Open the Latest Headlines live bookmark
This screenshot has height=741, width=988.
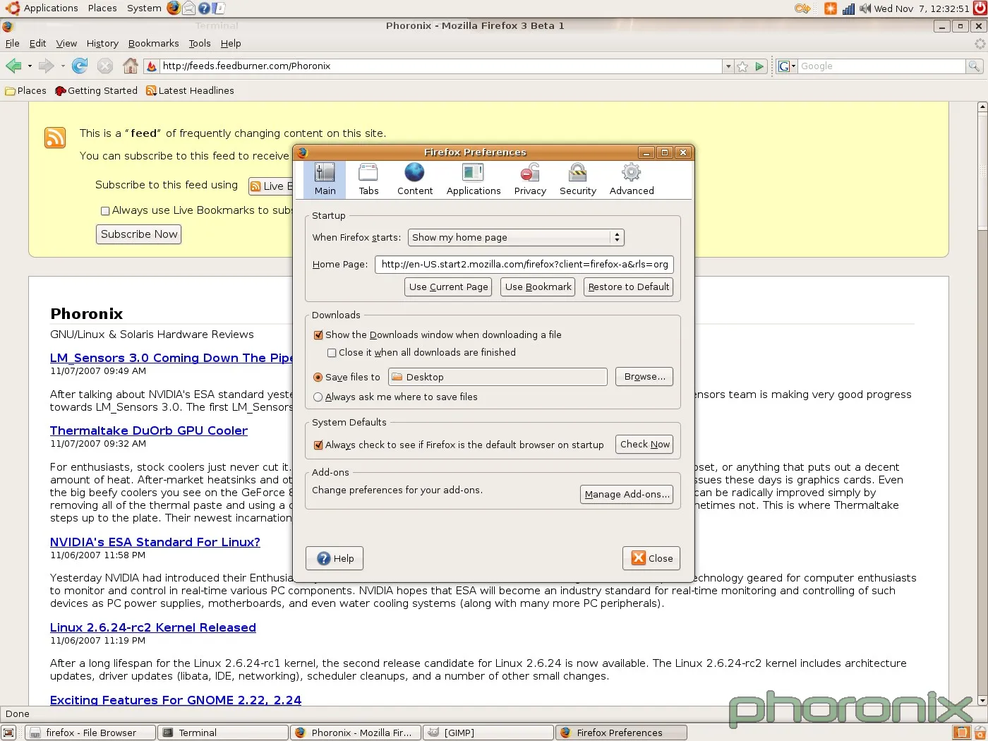tap(190, 90)
